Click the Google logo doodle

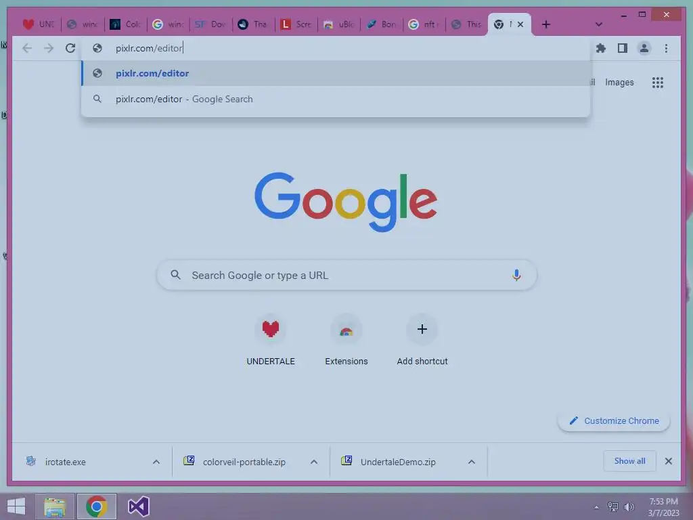(346, 202)
